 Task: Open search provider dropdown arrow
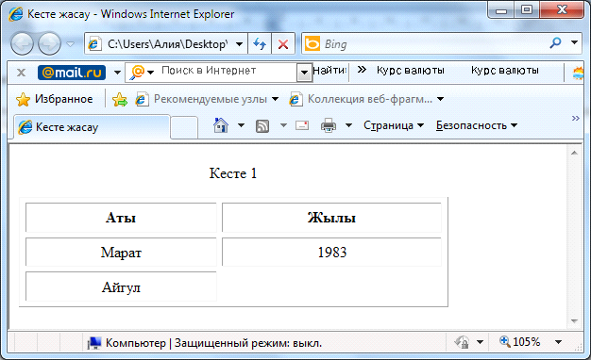574,43
